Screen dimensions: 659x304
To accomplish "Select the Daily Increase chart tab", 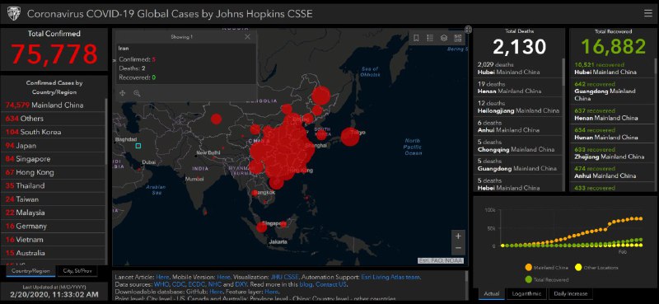I will tap(570, 293).
